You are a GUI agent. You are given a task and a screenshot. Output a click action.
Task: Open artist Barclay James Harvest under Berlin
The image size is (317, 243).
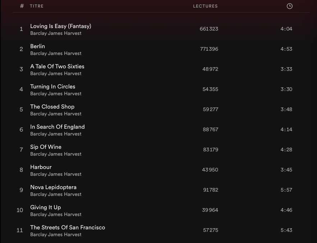[56, 54]
